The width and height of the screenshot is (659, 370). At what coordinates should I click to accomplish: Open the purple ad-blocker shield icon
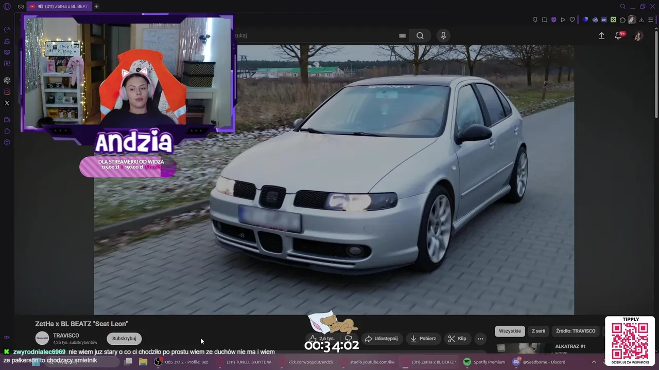point(553,20)
